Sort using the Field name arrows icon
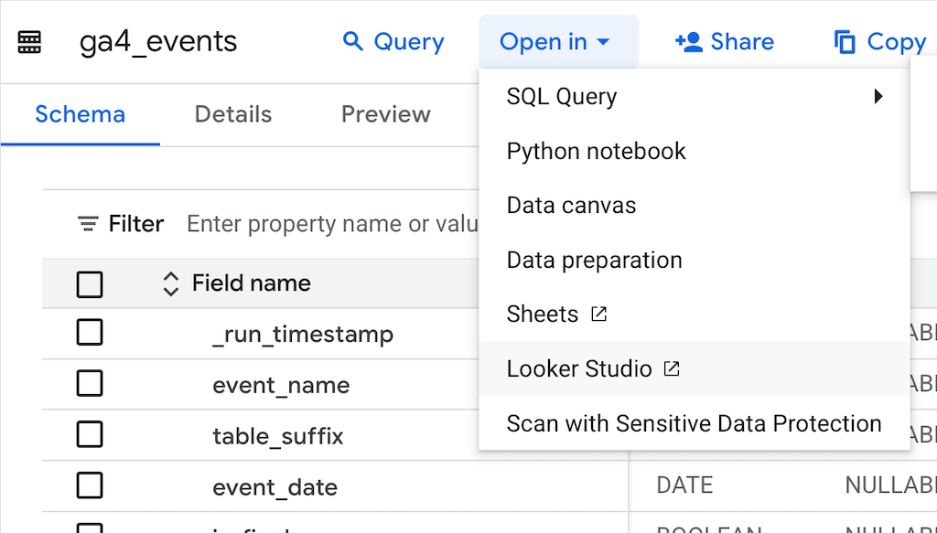 coord(171,284)
